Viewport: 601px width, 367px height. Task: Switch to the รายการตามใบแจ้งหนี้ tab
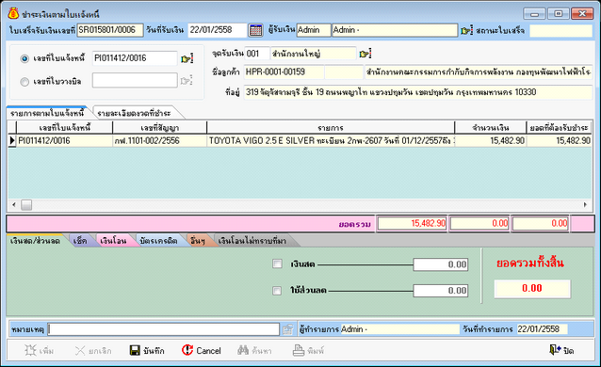[47, 113]
